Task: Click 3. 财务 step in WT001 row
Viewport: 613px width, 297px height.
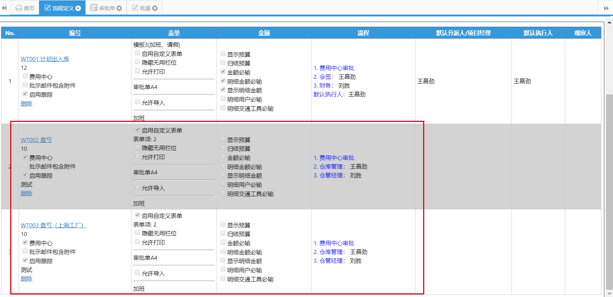Action: [x=322, y=85]
